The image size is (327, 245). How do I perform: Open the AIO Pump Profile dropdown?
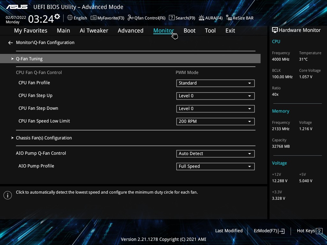(215, 166)
